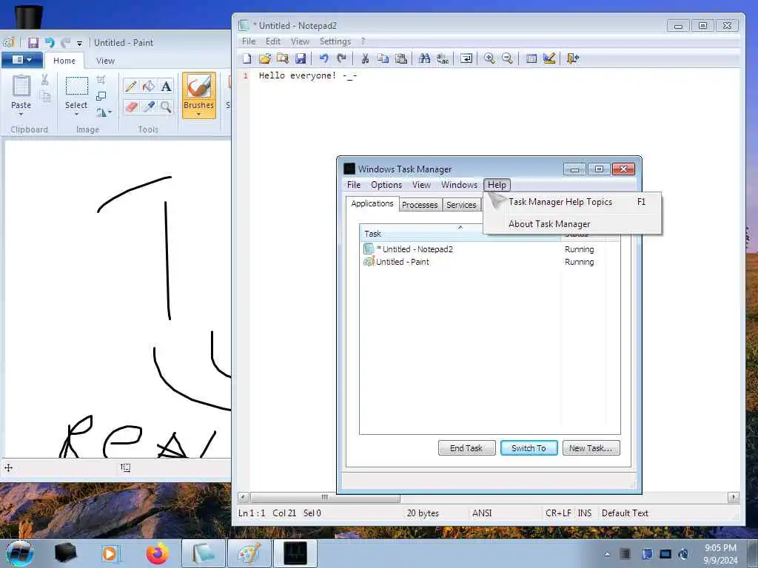The image size is (758, 568).
Task: Click the rectangular Select tool in Paint
Action: pyautogui.click(x=76, y=86)
